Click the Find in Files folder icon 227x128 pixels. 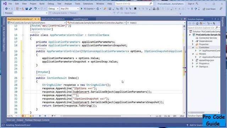pyautogui.click(x=105, y=9)
